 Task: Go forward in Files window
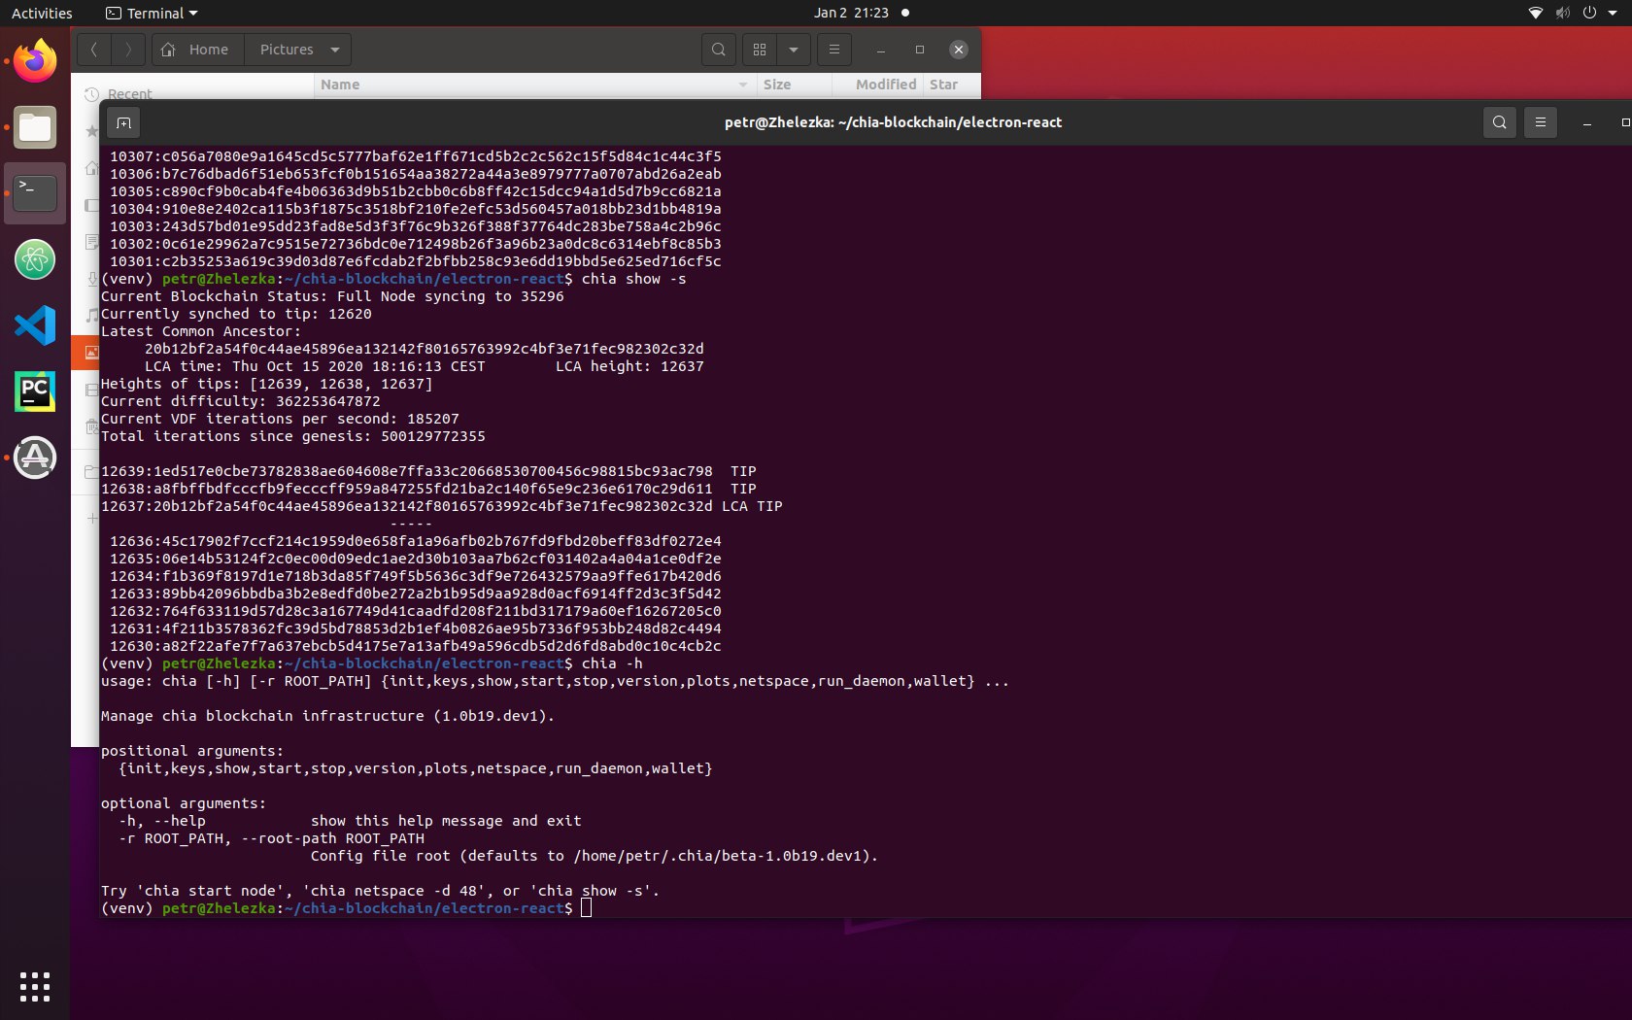pos(128,50)
